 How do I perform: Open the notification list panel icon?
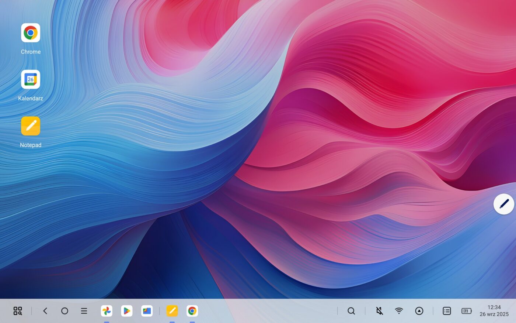447,311
